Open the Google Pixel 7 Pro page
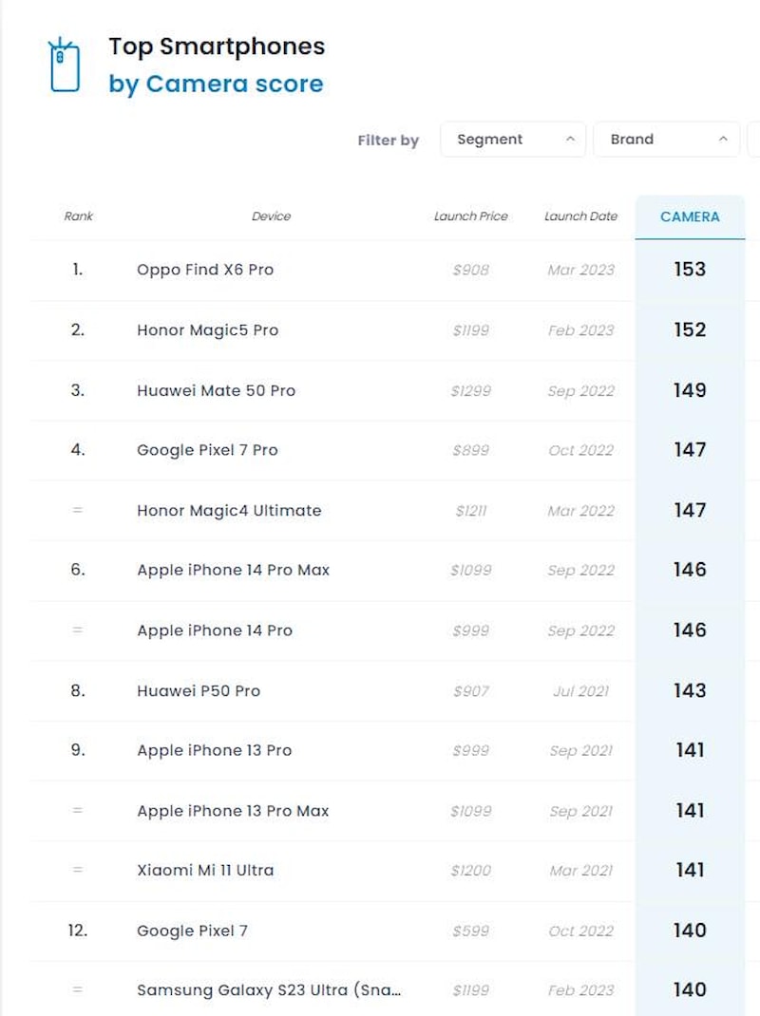Viewport: 760px width, 1016px height. click(x=208, y=450)
